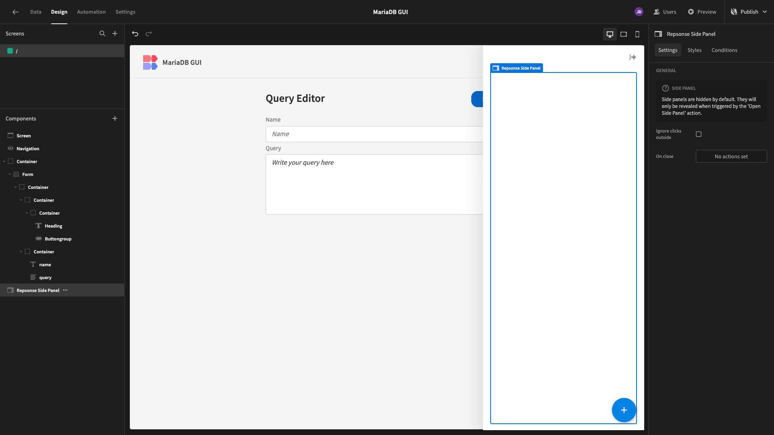Click the redo arrow icon
The width and height of the screenshot is (774, 435).
(x=149, y=34)
